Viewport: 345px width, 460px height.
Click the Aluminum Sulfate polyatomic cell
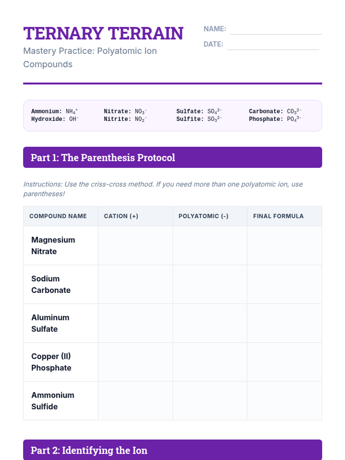point(210,323)
